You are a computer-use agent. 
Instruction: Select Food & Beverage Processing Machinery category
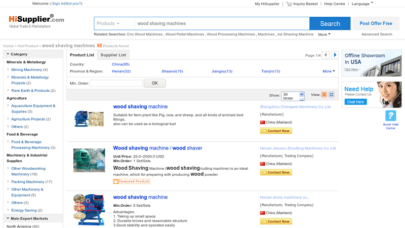[x=30, y=145]
